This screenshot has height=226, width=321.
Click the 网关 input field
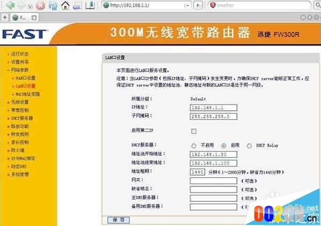click(213, 180)
